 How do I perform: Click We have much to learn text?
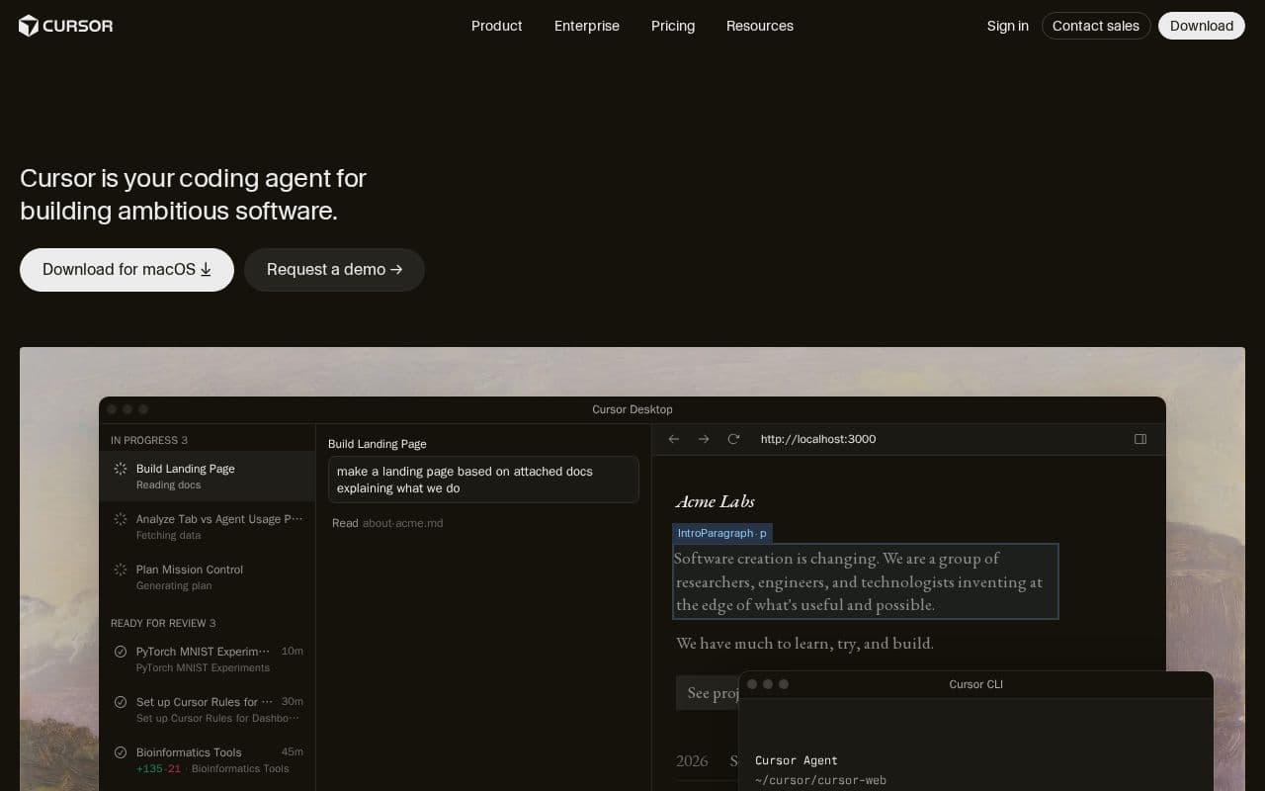804,644
